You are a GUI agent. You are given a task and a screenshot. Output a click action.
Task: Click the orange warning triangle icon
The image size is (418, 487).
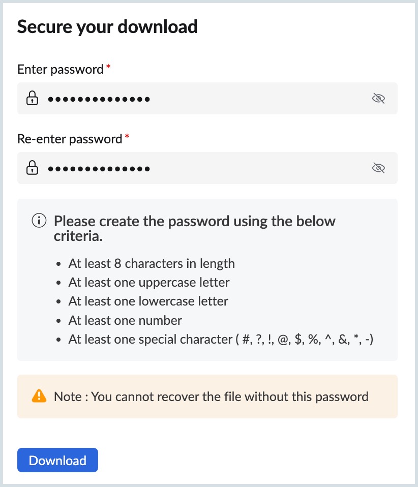pos(39,396)
